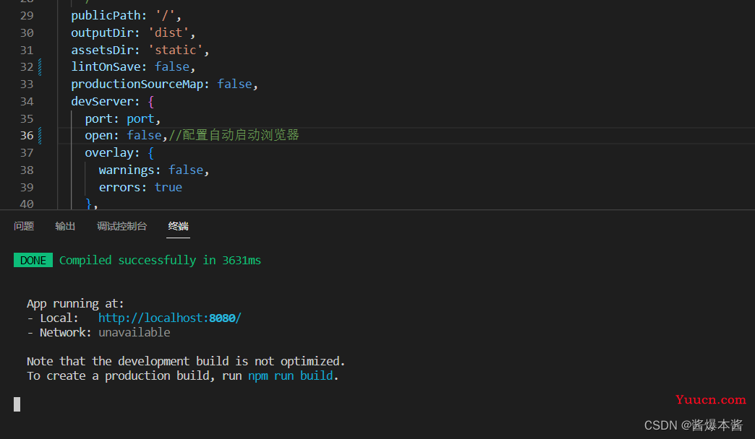Click false value after productionSourceMap
This screenshot has height=439, width=755.
pyautogui.click(x=234, y=84)
